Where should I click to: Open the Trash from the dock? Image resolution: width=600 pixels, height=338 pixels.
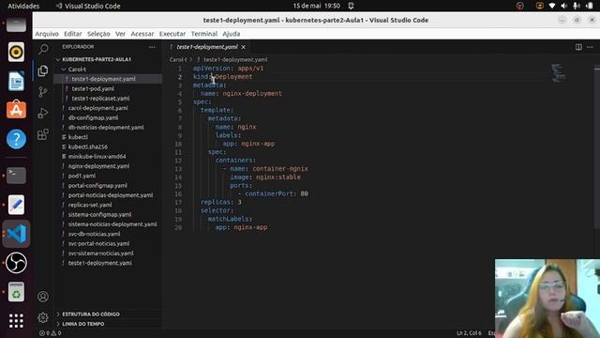coord(16,292)
